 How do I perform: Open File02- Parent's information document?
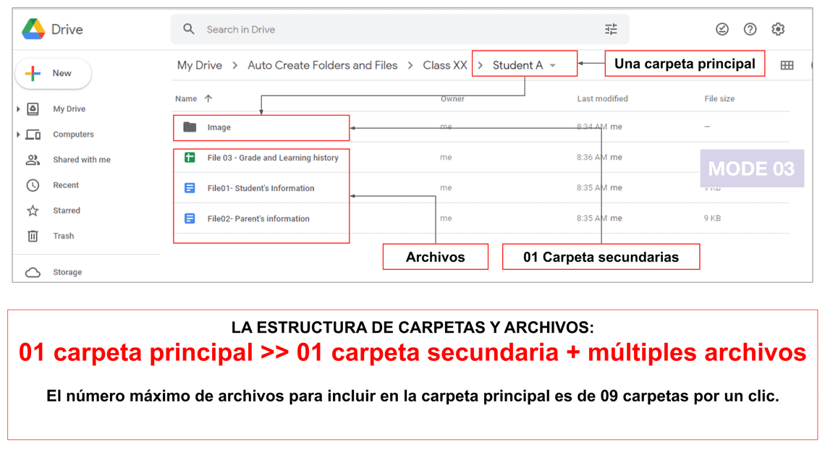coord(258,218)
